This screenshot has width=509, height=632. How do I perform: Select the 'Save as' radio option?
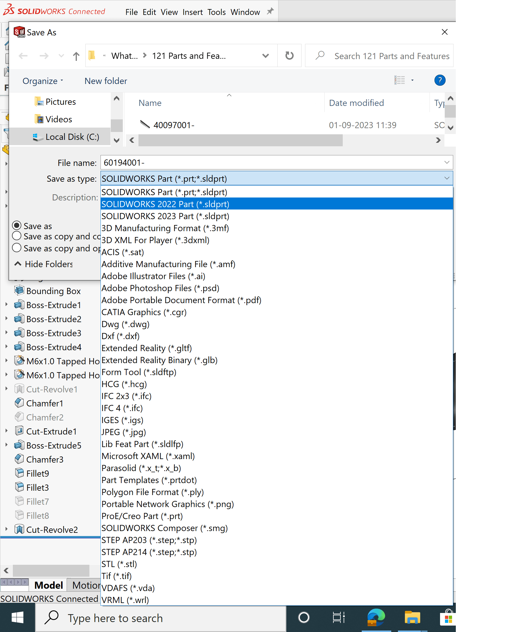(x=17, y=225)
